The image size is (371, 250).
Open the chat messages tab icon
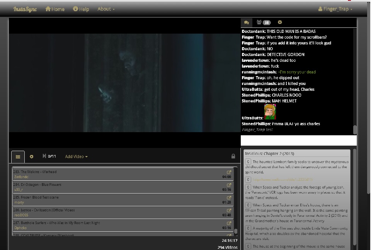(x=247, y=22)
